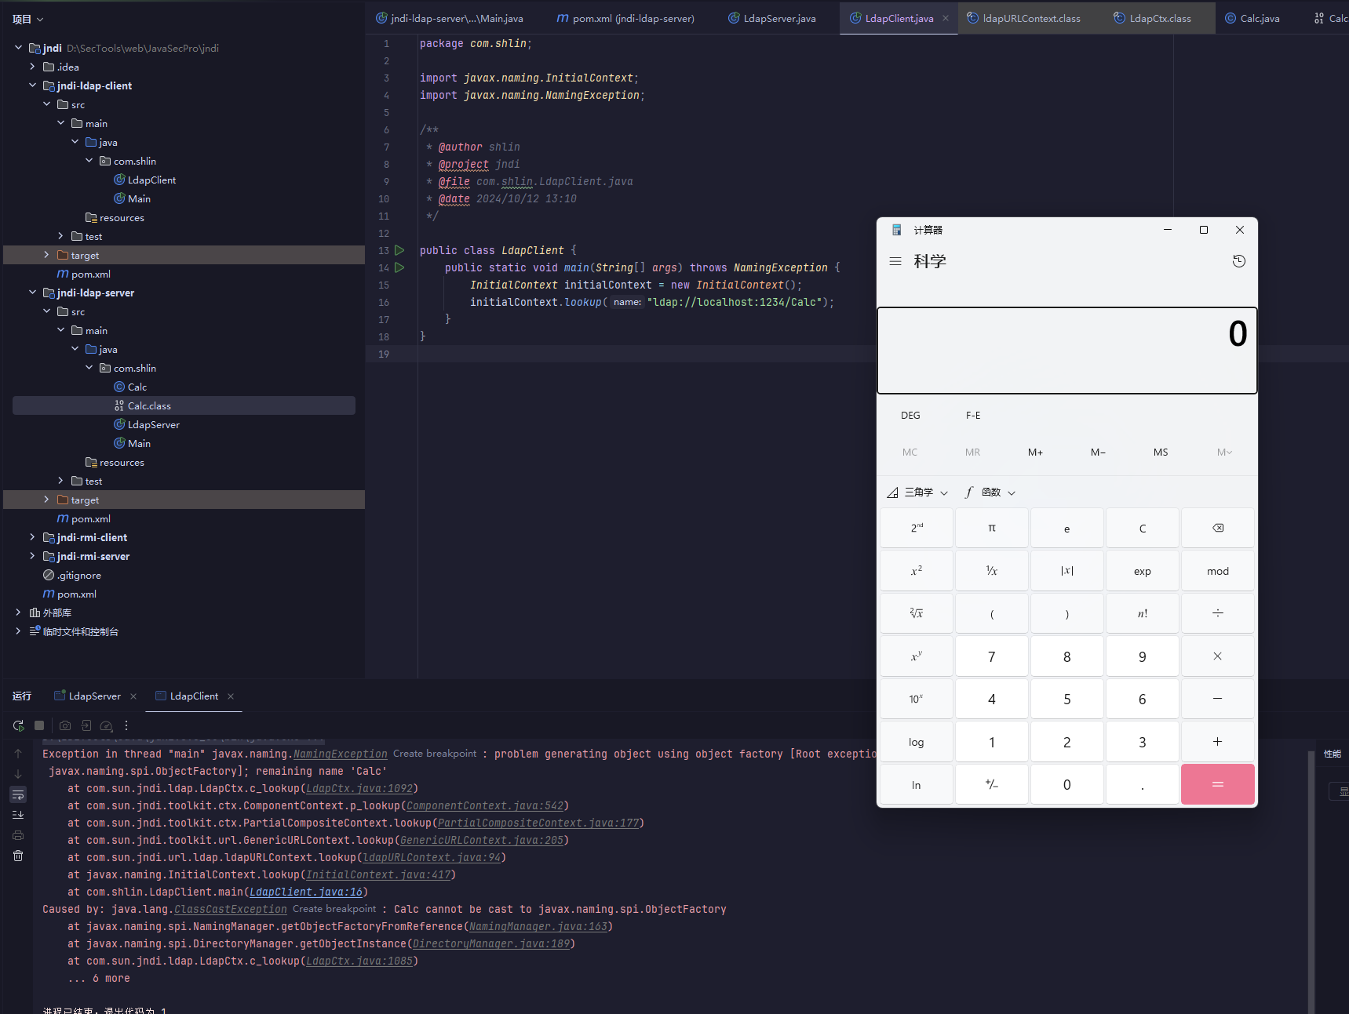The height and width of the screenshot is (1014, 1349).
Task: Expand target folder under jndi-ldap-client
Action: [46, 255]
